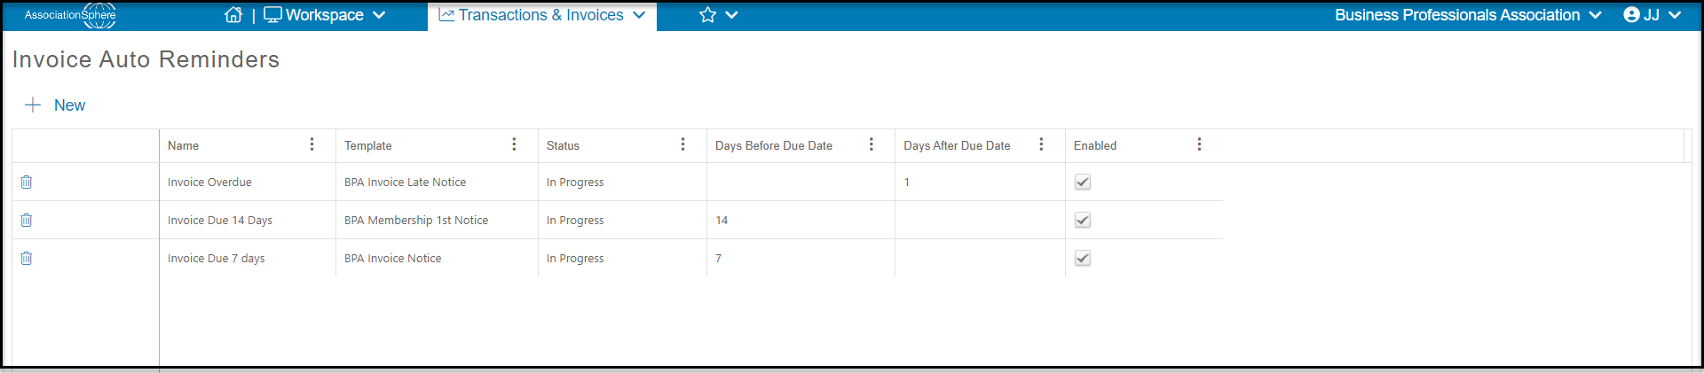Image resolution: width=1704 pixels, height=373 pixels.
Task: Expand the Workspace dropdown
Action: tap(325, 15)
